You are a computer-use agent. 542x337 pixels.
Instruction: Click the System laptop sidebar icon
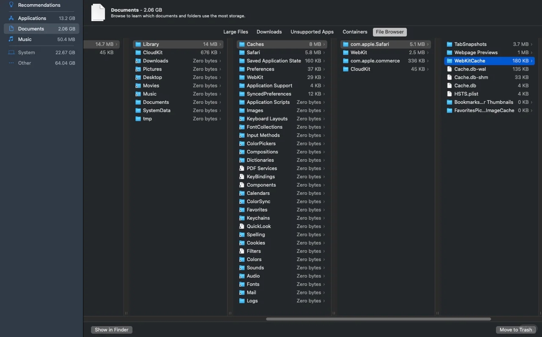[11, 53]
